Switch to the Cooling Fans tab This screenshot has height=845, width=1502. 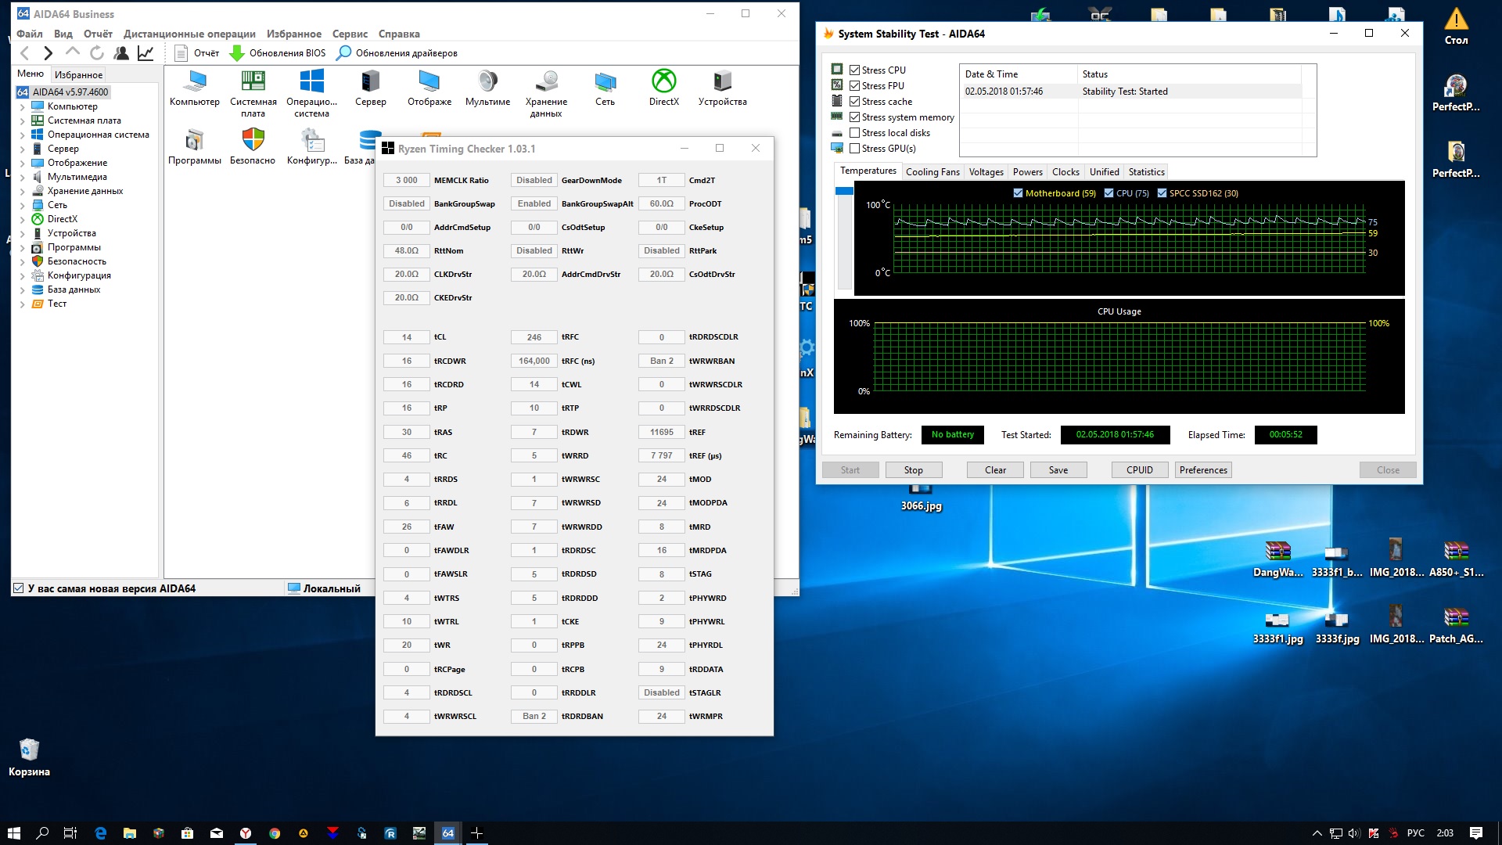pyautogui.click(x=932, y=172)
